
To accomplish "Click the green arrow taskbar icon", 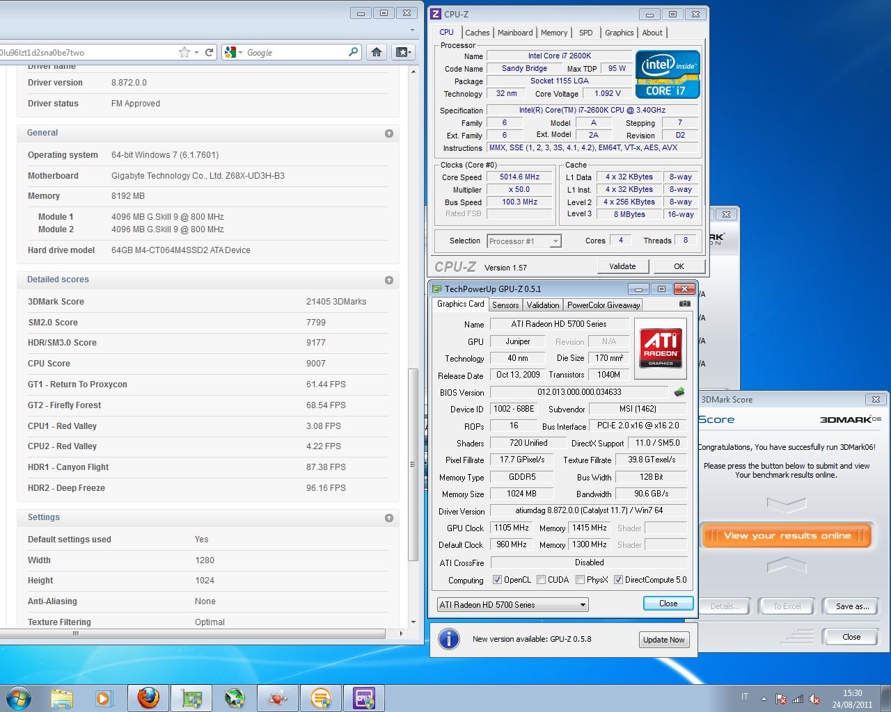I will 235,697.
